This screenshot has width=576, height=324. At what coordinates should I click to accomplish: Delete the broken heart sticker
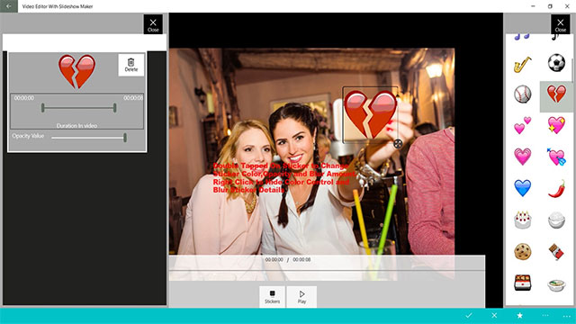tap(131, 65)
